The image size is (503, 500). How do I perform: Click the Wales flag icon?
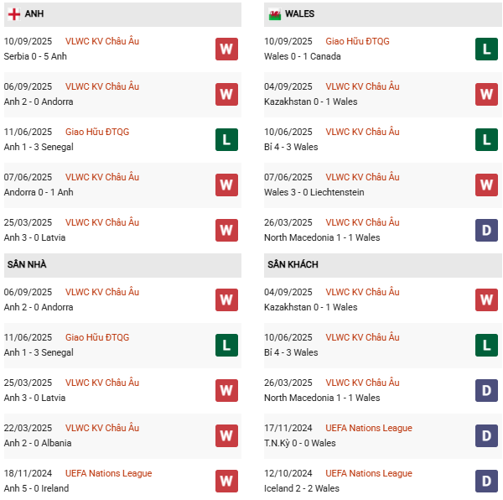(274, 14)
